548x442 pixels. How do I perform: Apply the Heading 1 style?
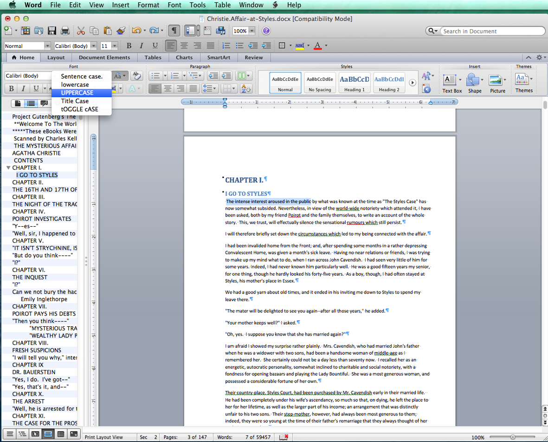click(x=354, y=82)
